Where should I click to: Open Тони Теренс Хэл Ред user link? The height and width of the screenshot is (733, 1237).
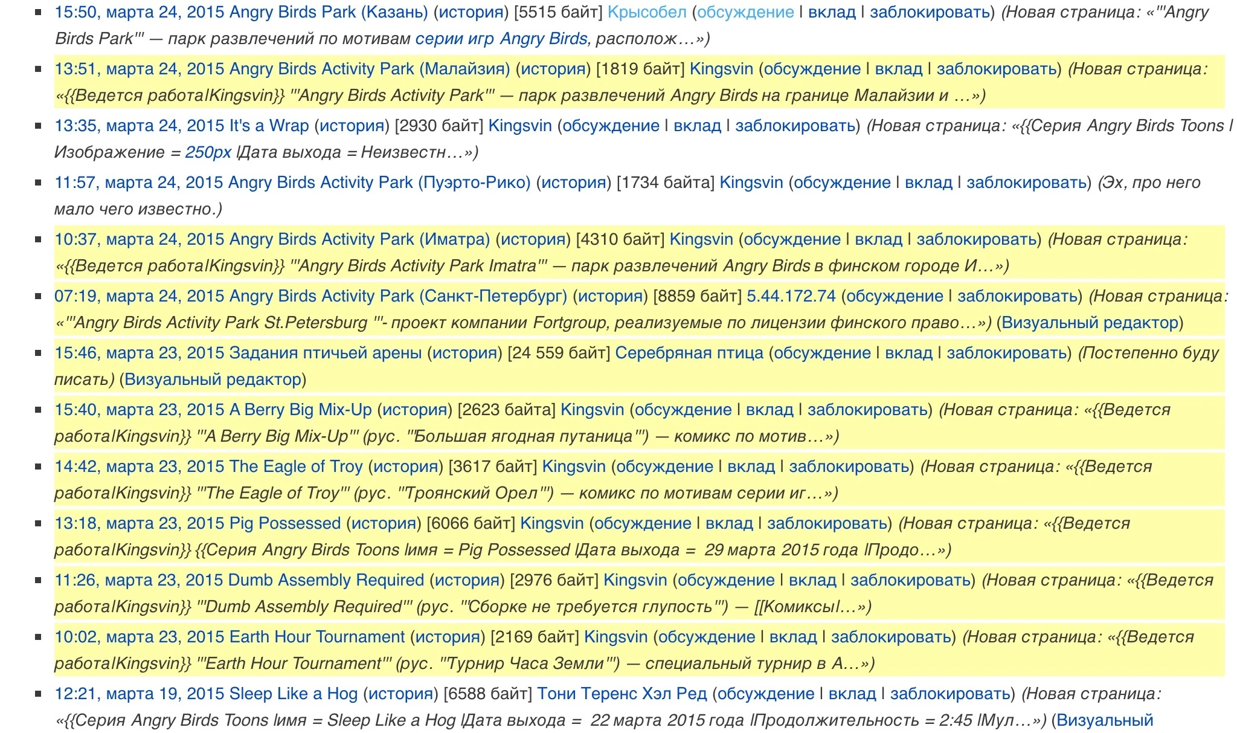pos(622,694)
